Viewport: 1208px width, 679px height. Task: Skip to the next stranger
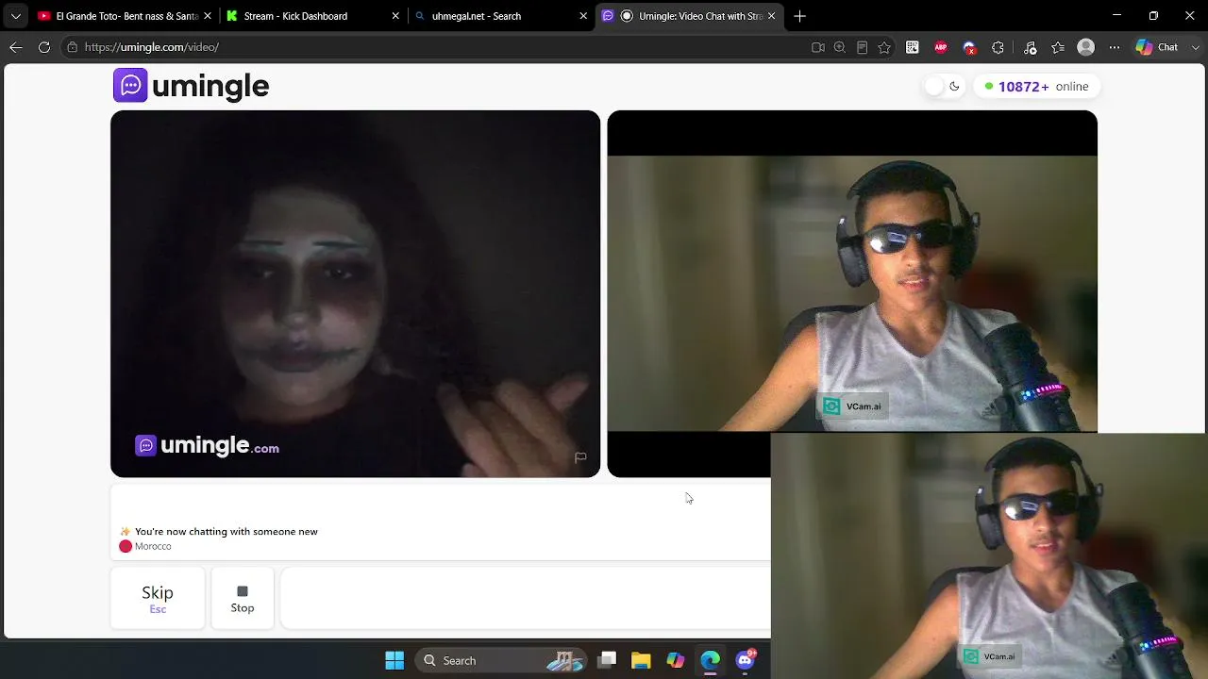pos(158,598)
